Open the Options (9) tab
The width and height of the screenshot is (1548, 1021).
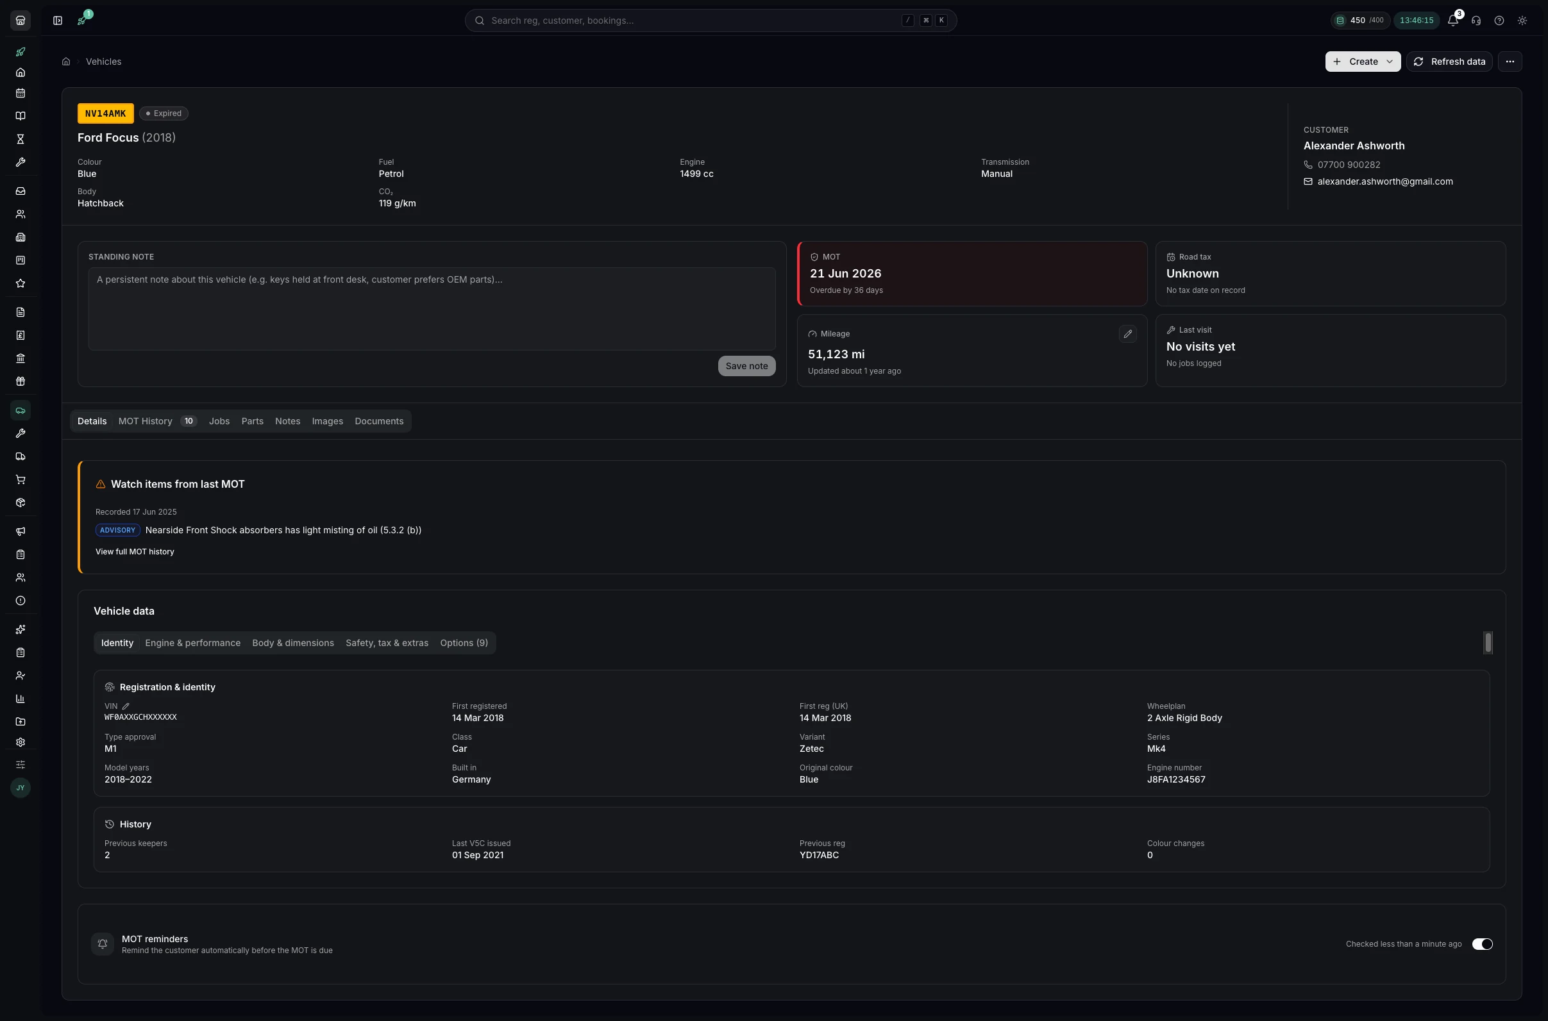click(x=464, y=643)
